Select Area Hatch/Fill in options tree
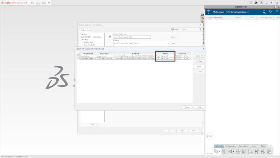 pyautogui.click(x=89, y=45)
